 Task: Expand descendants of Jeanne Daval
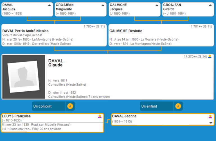[x=211, y=123]
